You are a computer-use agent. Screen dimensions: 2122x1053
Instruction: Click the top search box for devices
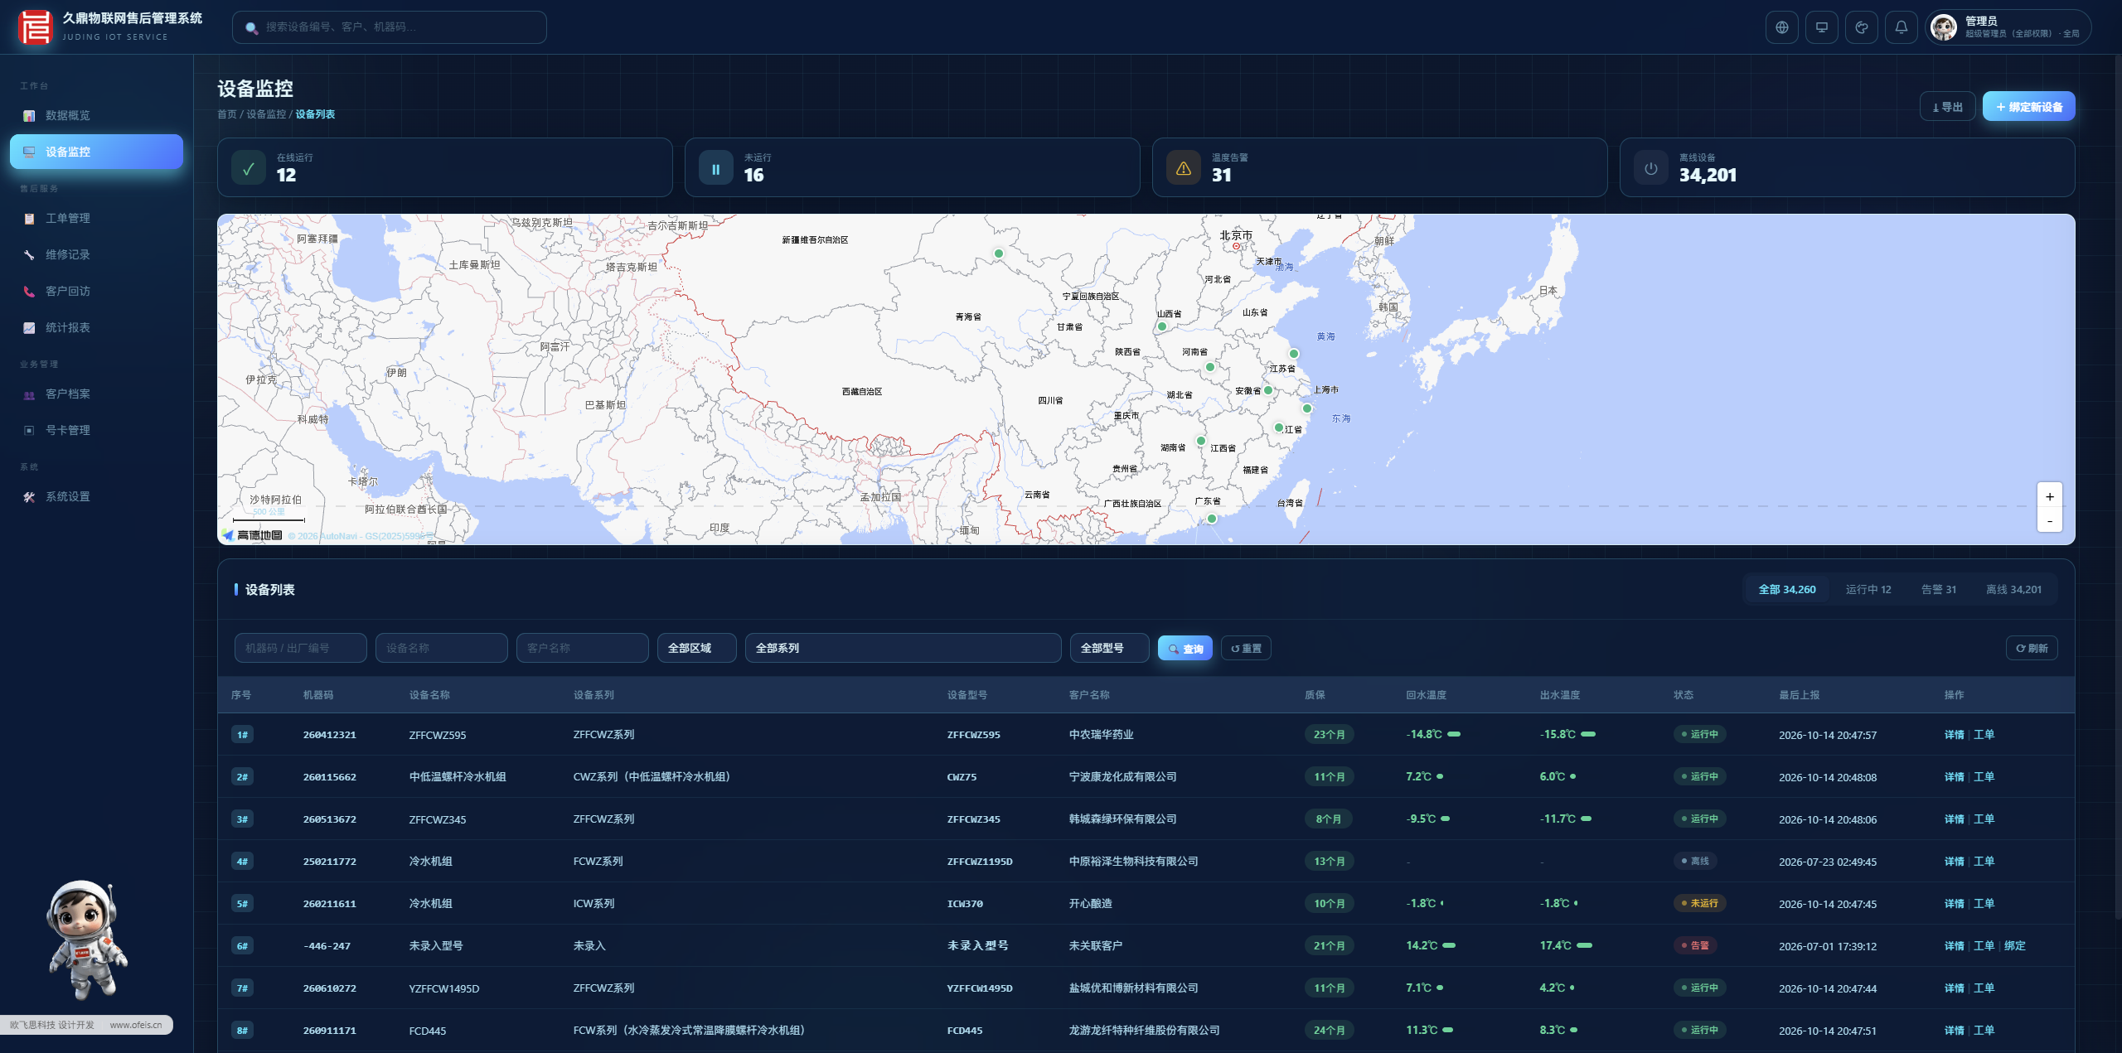click(x=389, y=27)
